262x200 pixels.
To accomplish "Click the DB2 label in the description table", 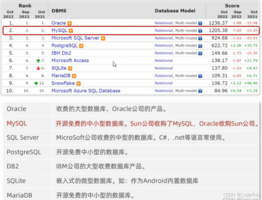I will [x=13, y=167].
